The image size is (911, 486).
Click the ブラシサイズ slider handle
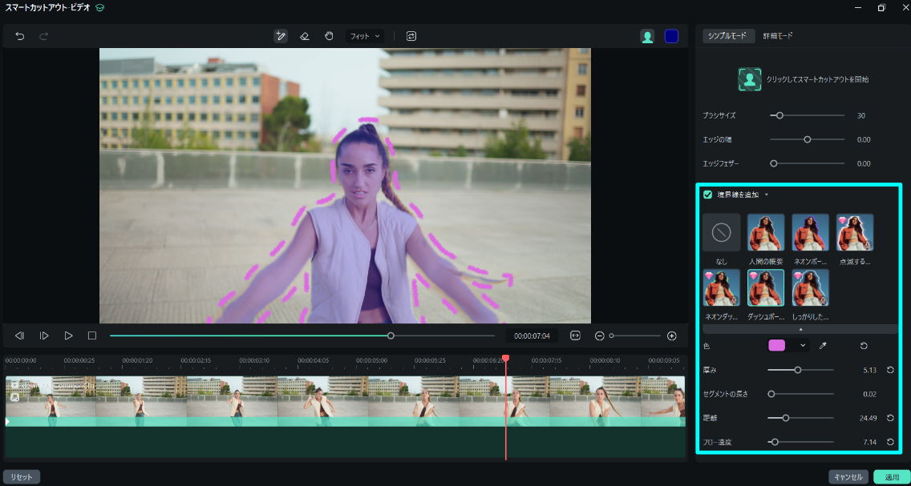(779, 115)
